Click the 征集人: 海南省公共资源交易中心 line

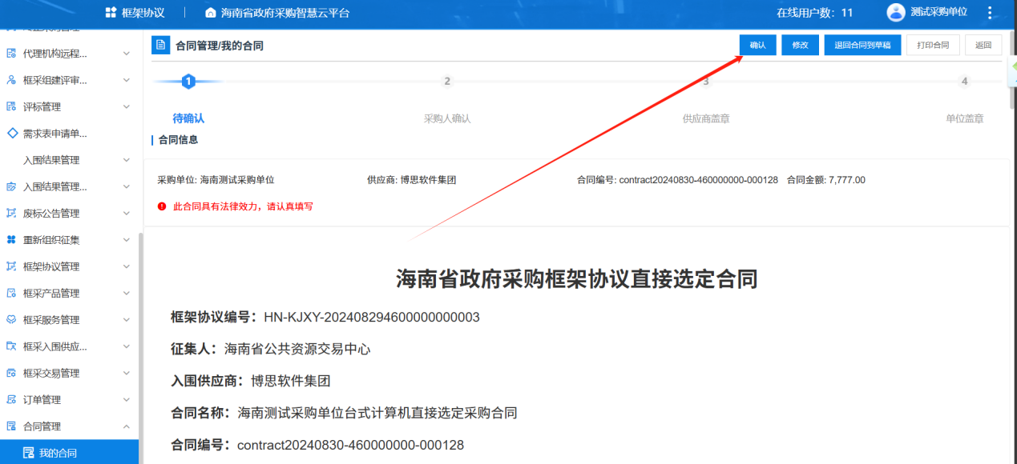pyautogui.click(x=271, y=349)
